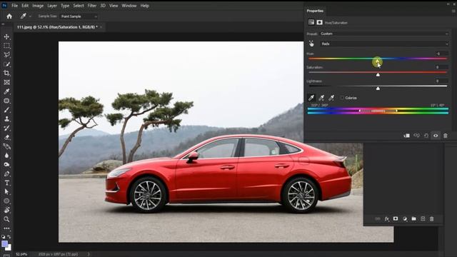The width and height of the screenshot is (457, 257).
Task: Click the Saturation slider handle
Action: [378, 74]
